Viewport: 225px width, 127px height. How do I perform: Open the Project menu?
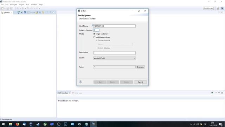click(21, 5)
